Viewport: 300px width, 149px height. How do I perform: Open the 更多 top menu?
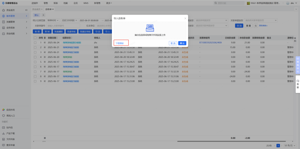click(109, 3)
